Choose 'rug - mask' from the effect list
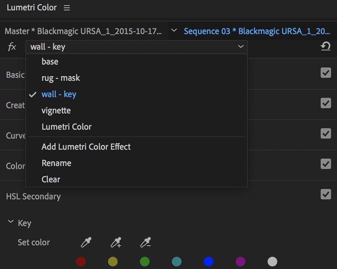This screenshot has height=269, width=337. 136,78
